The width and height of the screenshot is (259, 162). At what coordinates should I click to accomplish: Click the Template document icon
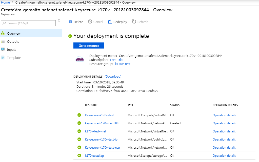pyautogui.click(x=3, y=58)
